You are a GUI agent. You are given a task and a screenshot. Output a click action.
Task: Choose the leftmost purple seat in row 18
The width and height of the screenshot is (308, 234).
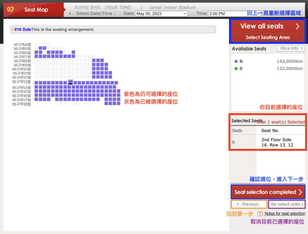106,104
